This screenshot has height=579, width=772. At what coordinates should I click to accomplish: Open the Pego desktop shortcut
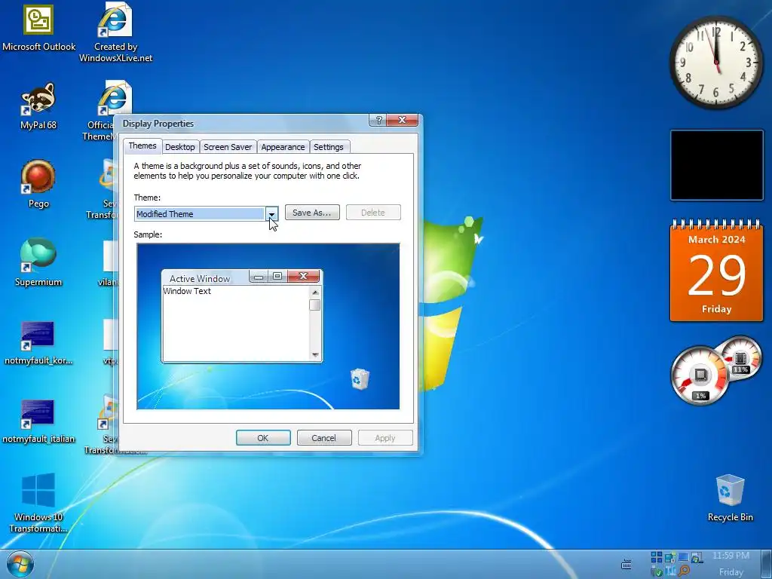click(x=38, y=184)
